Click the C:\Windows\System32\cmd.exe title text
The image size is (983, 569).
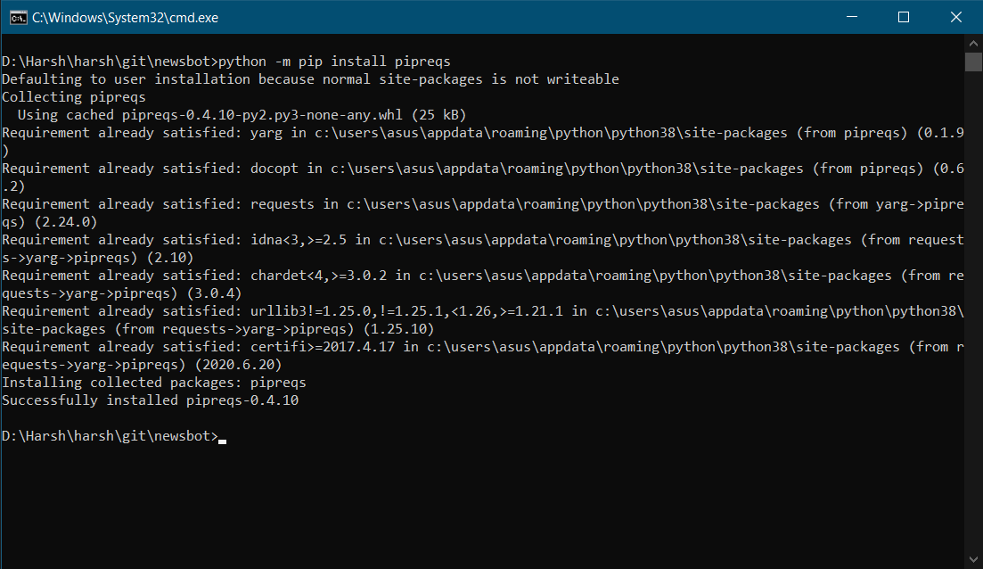point(126,18)
